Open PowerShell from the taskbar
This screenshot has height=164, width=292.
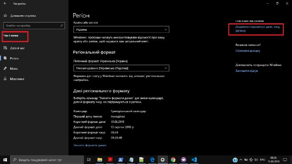121,160
